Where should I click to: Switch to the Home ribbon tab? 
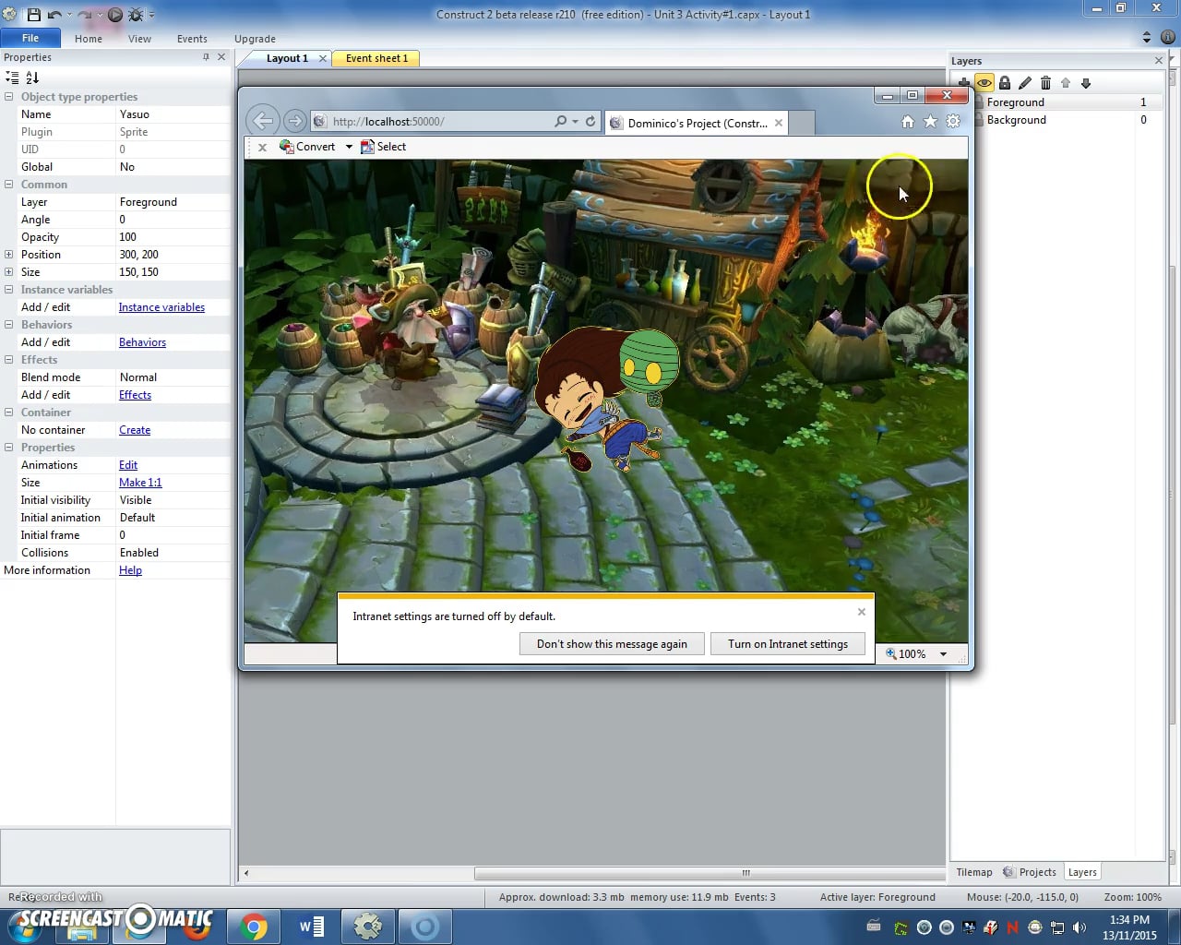pos(89,39)
